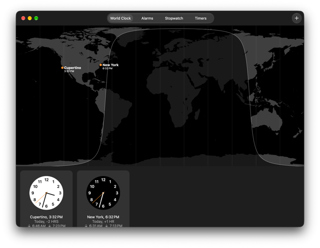Click the Cupertino sunset icon near 7:23 PM
Image resolution: width=320 pixels, height=248 pixels.
(x=49, y=226)
